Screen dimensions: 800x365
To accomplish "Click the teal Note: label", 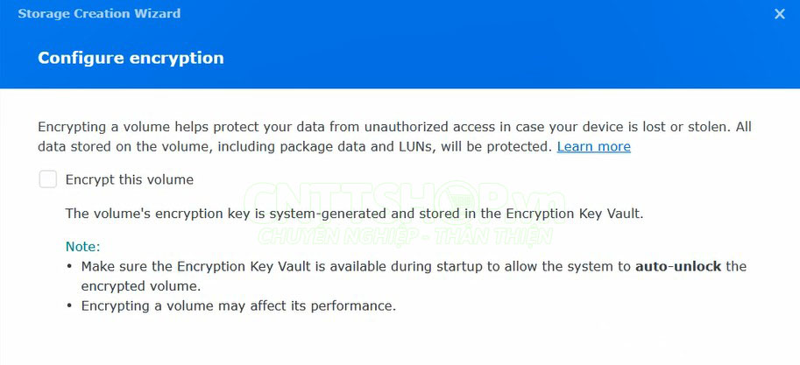I will click(x=83, y=247).
